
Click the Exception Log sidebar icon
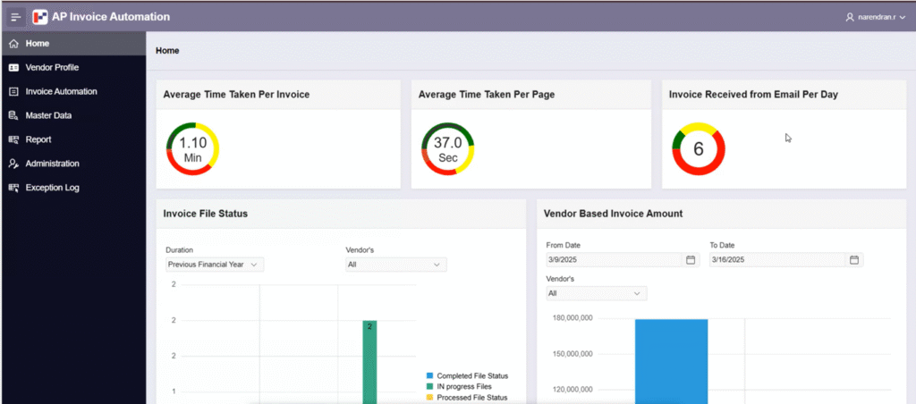(13, 188)
